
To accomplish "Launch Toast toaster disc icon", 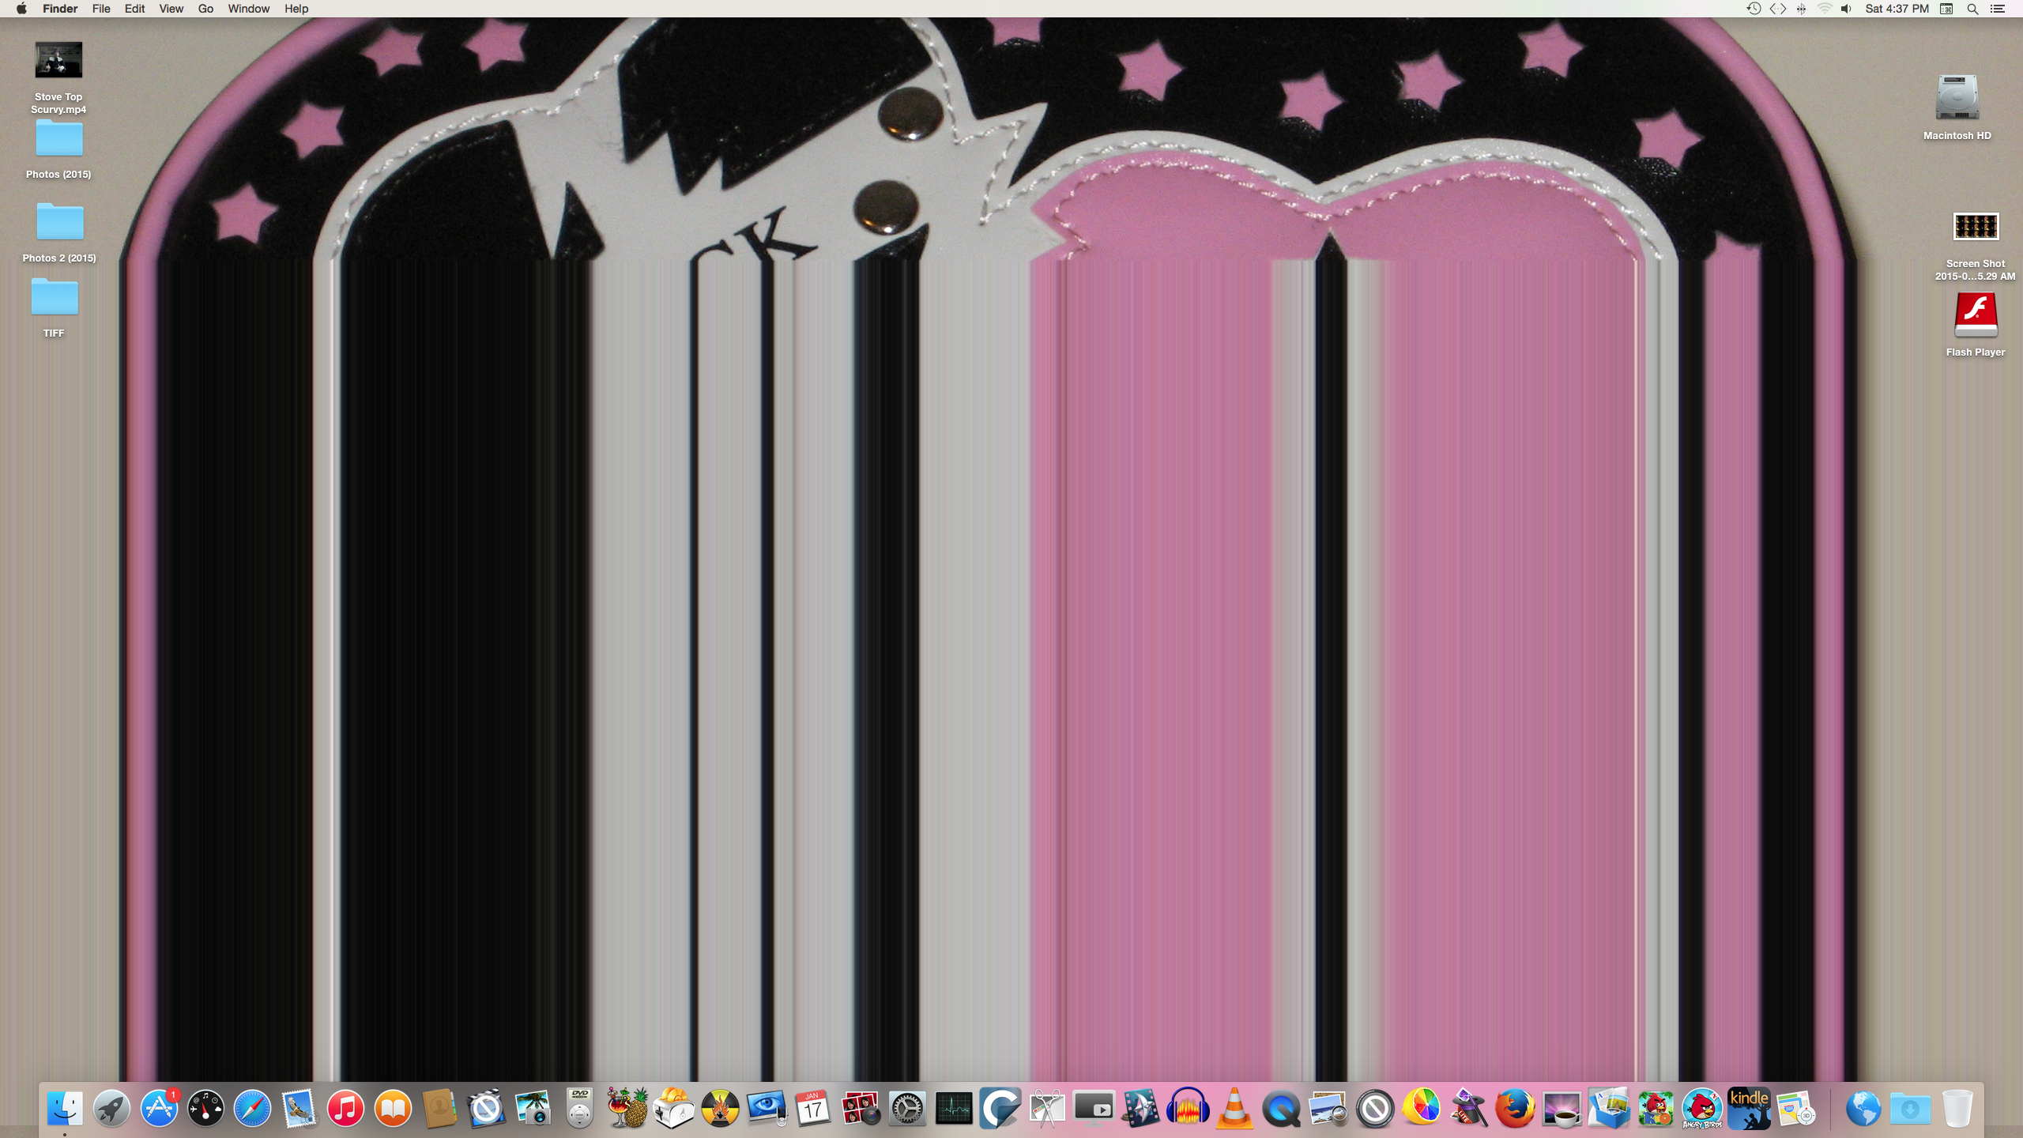I will 674,1108.
